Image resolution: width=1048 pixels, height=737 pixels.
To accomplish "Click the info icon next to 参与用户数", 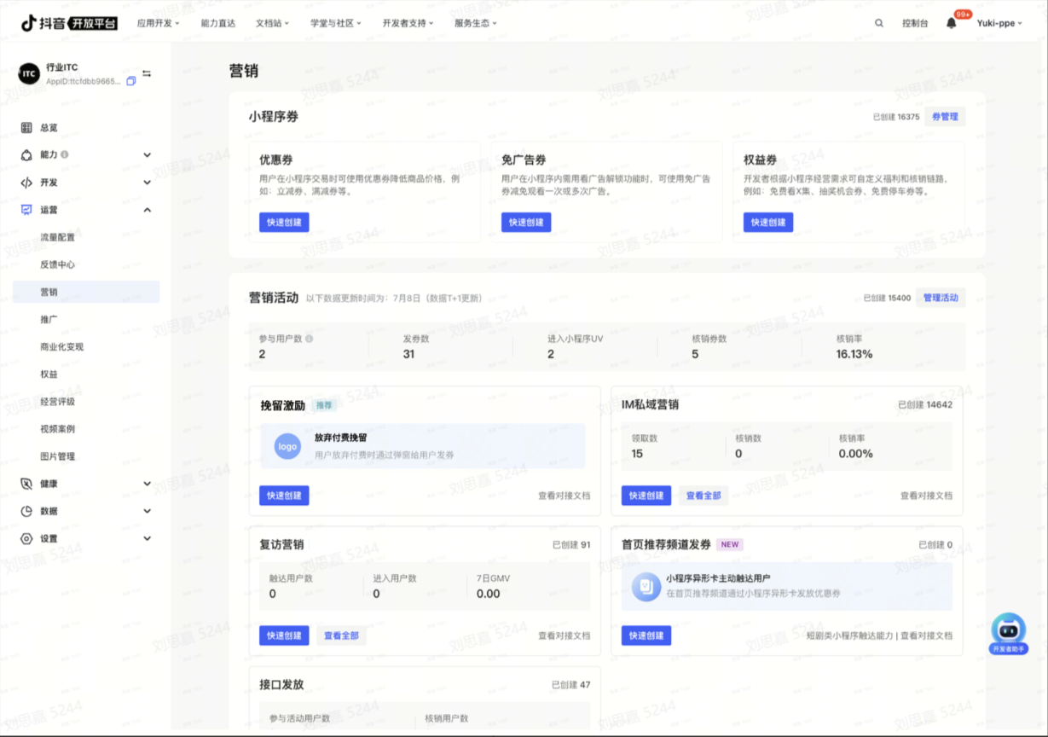I will (309, 339).
